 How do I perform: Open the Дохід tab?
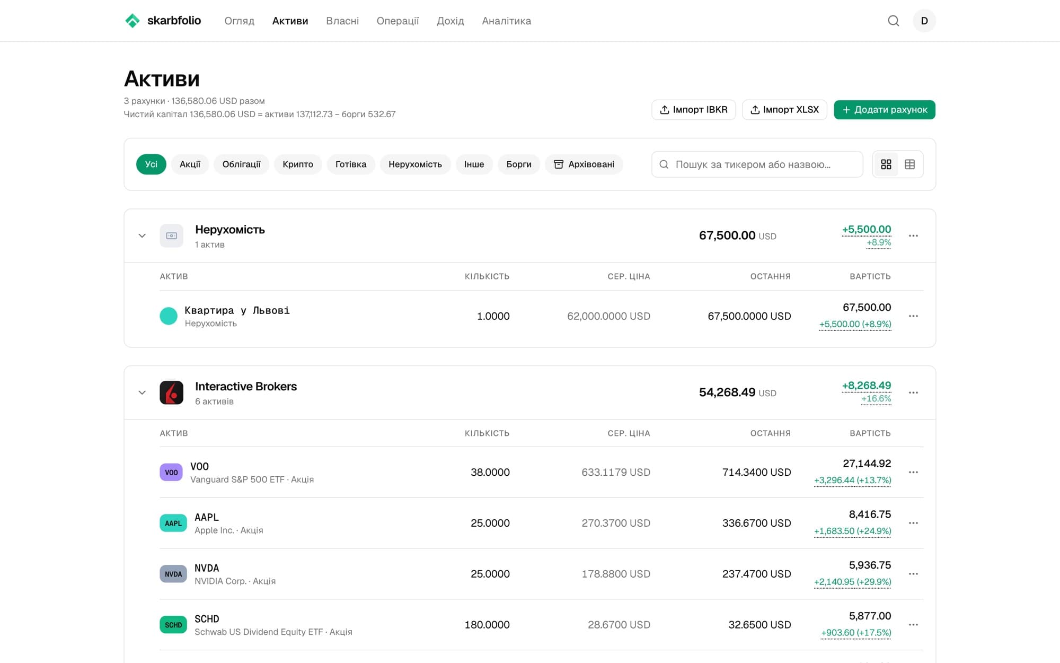pos(450,21)
